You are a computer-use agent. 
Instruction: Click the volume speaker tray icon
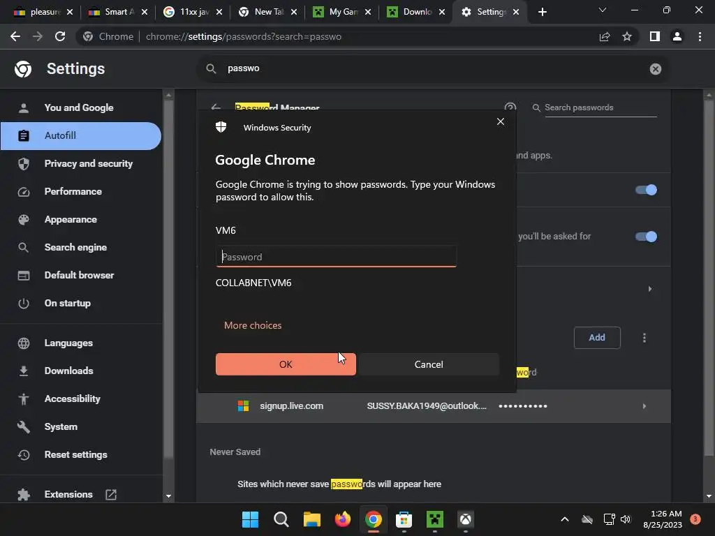[x=626, y=519]
